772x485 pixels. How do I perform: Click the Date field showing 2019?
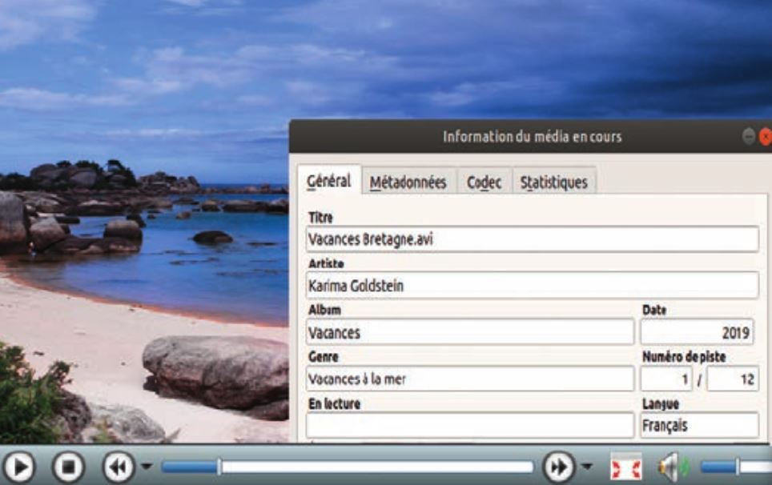click(x=696, y=331)
